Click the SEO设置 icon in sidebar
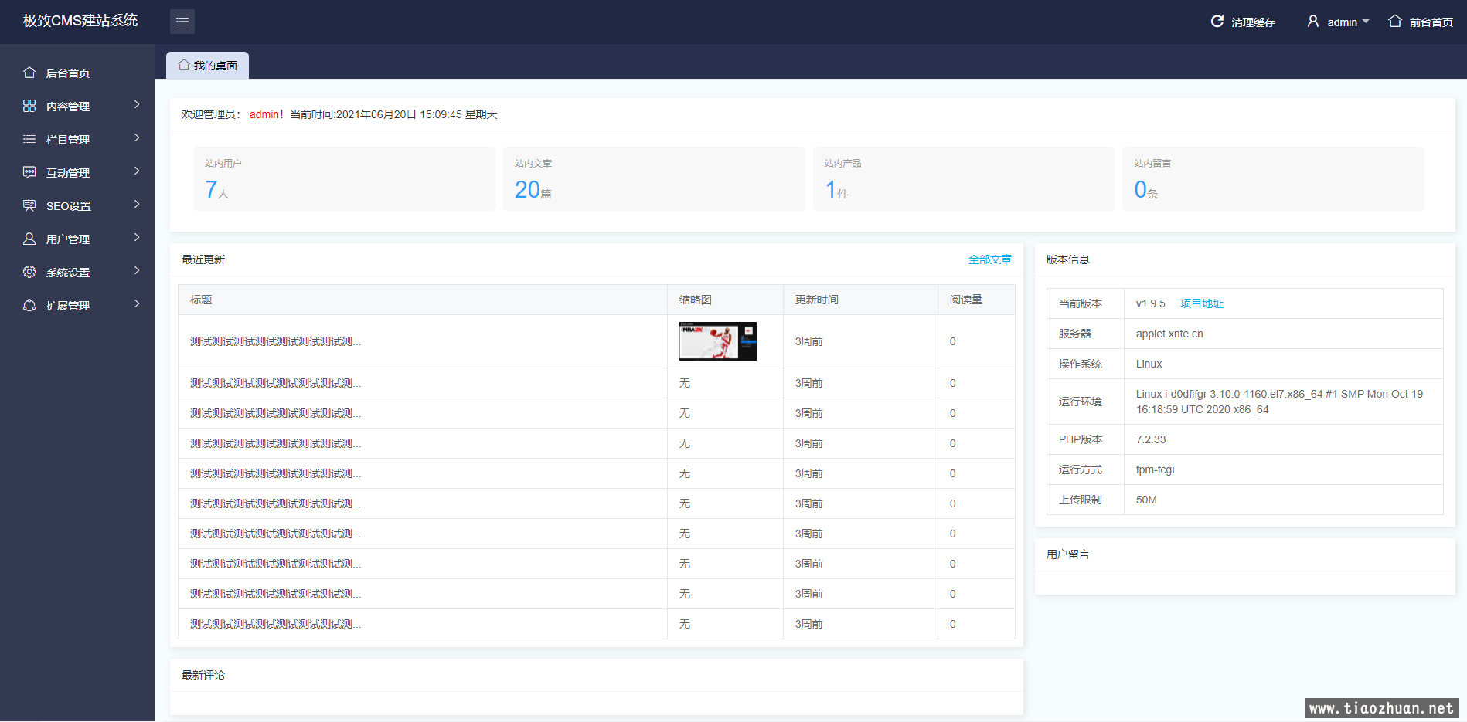Screen dimensions: 1467x722 tap(29, 205)
